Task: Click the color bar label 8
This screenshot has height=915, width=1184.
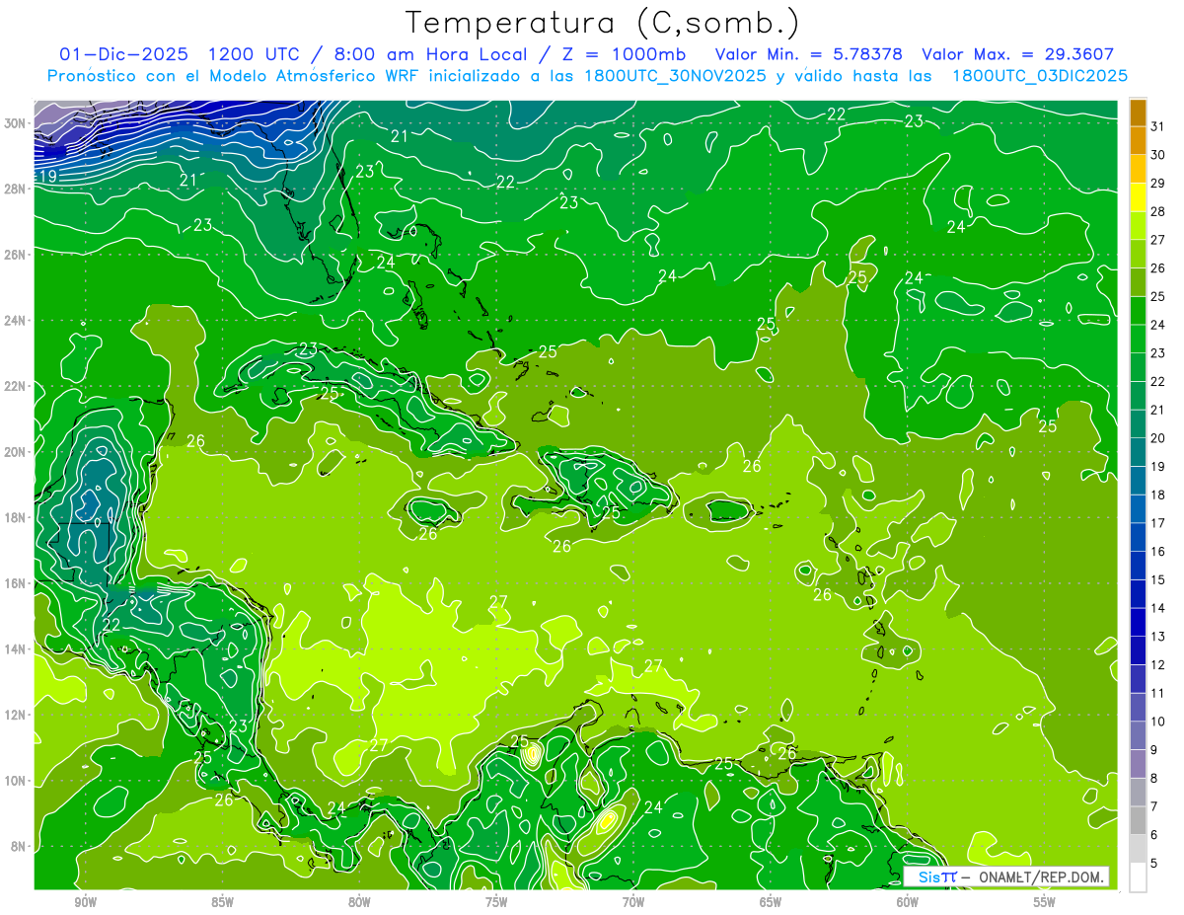Action: point(1154,779)
